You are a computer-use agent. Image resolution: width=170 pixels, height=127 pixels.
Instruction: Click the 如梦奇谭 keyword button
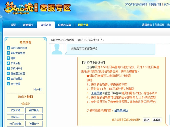(x=16, y=110)
